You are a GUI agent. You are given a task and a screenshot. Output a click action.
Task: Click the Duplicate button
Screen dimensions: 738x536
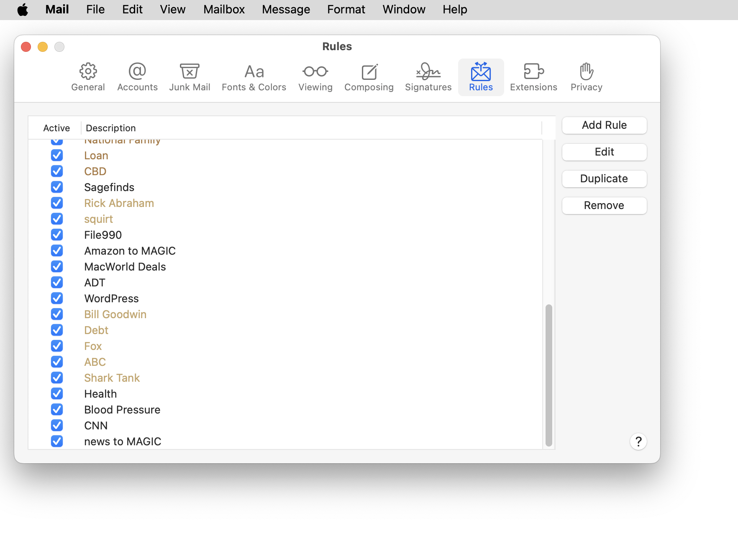[x=605, y=179]
